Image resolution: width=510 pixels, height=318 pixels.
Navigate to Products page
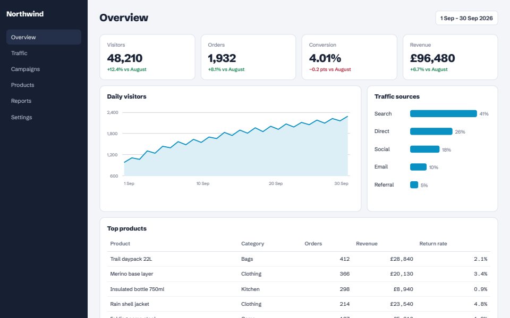coord(44,85)
